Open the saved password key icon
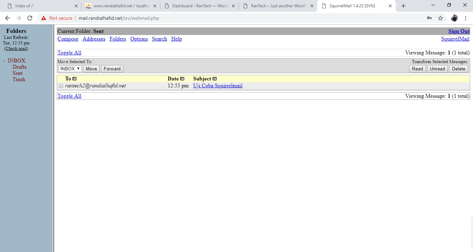473x252 pixels. click(x=429, y=18)
